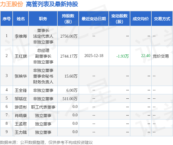The image size is (173, 145).
Task: Click the 序号 column header
Action: [7, 19]
